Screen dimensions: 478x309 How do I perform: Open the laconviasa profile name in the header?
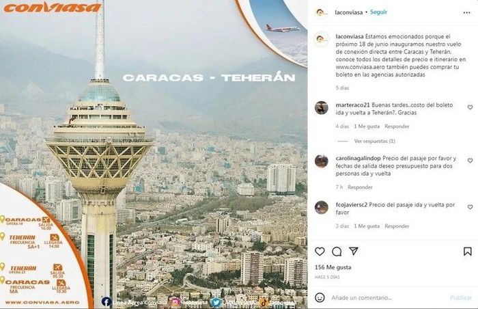tap(348, 12)
